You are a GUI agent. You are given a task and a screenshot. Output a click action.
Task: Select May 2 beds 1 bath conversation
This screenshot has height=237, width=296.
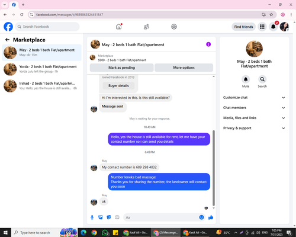click(41, 53)
